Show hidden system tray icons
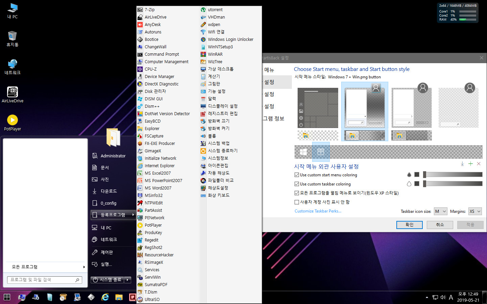 tap(427, 297)
